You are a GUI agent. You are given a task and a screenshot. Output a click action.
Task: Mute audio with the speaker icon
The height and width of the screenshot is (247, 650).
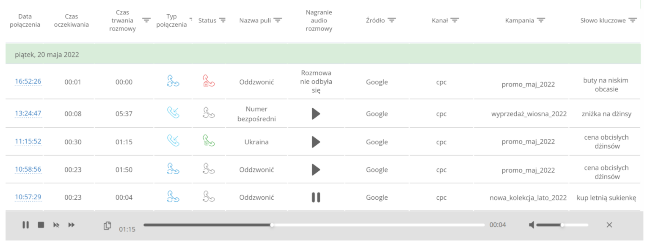coord(532,225)
